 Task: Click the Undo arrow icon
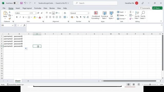[25, 3]
